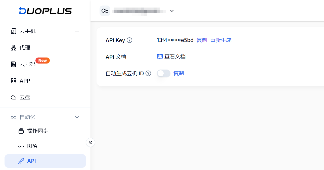
Task: Click the 自动化 section label
Action: (x=27, y=117)
